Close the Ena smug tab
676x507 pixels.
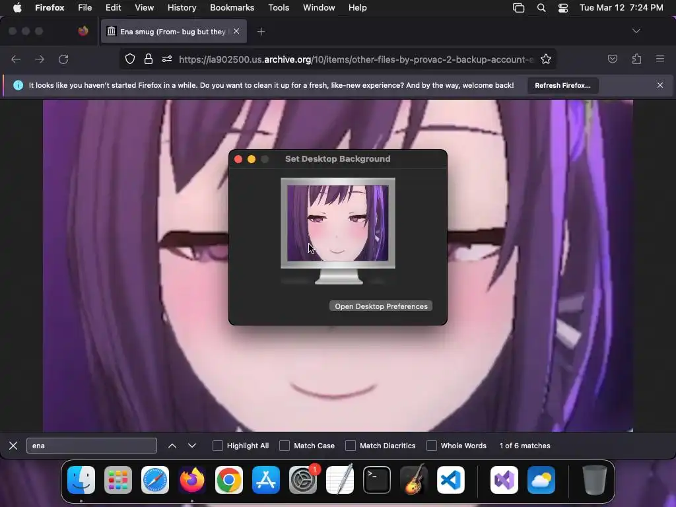(x=236, y=31)
